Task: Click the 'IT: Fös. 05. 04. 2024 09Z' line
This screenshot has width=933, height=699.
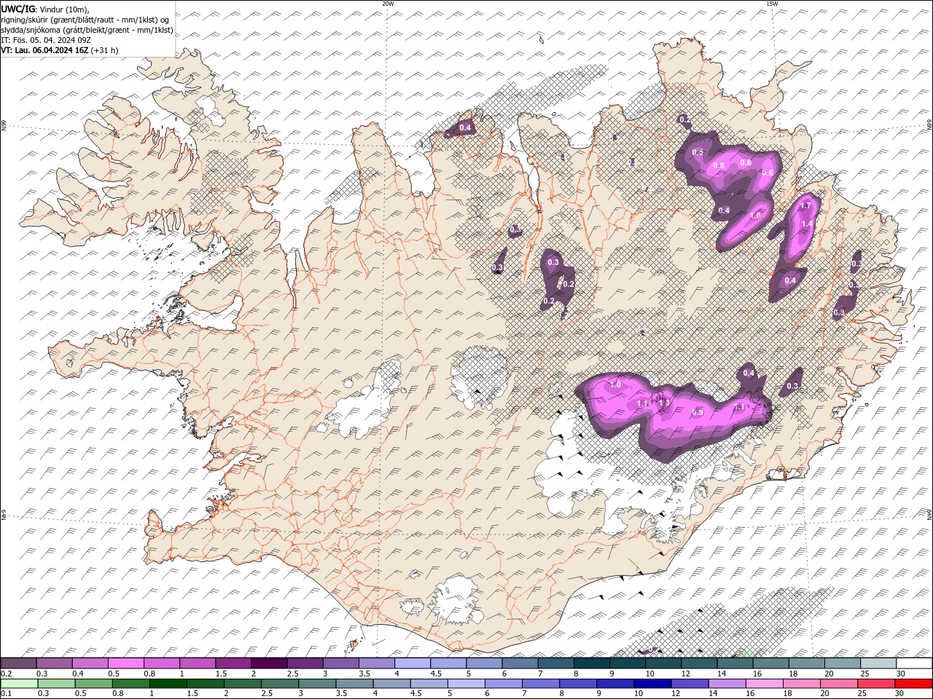Action: tap(44, 39)
